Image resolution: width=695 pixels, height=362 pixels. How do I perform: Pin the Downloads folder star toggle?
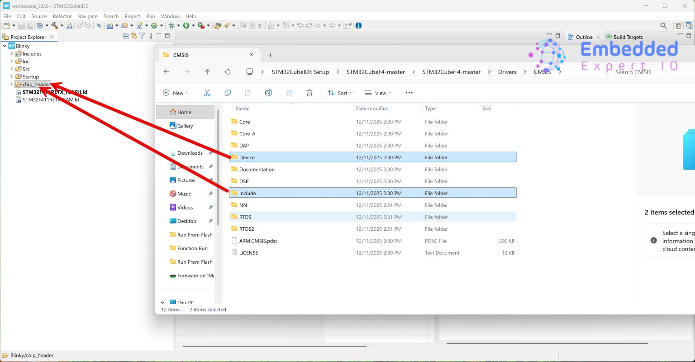pyautogui.click(x=210, y=153)
